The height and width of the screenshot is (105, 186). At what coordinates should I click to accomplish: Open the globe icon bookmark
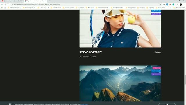pos(49,8)
